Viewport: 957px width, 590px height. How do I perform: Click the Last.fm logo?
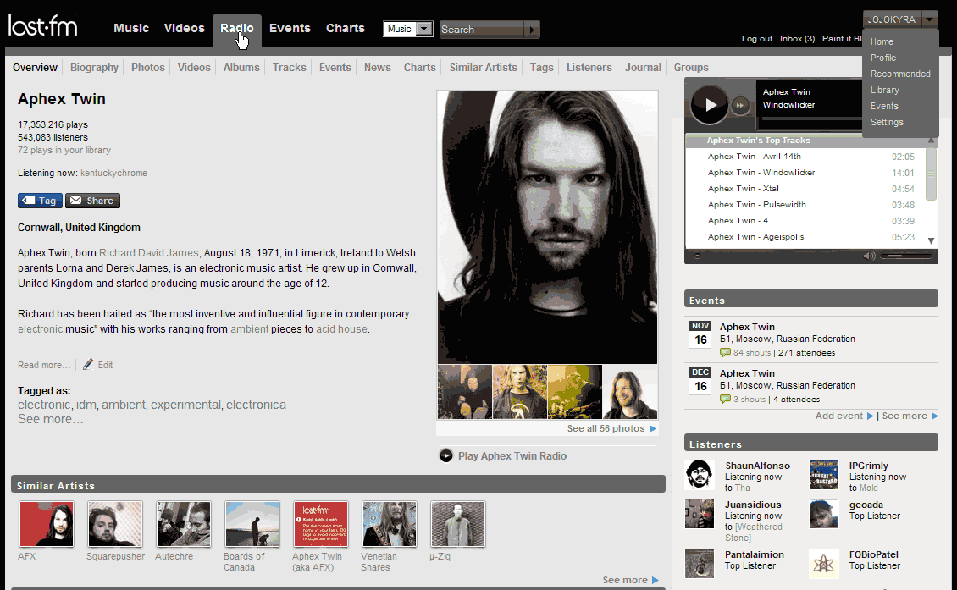click(x=42, y=25)
